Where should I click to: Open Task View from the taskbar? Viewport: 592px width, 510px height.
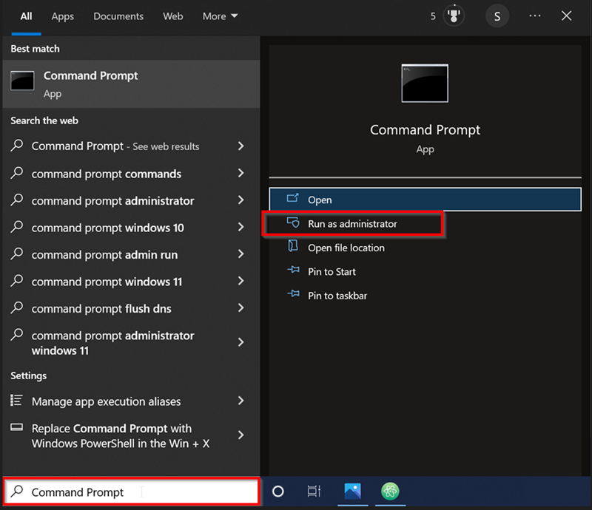[314, 492]
